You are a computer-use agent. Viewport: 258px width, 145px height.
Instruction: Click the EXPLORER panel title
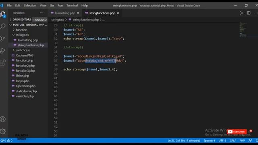click(19, 13)
